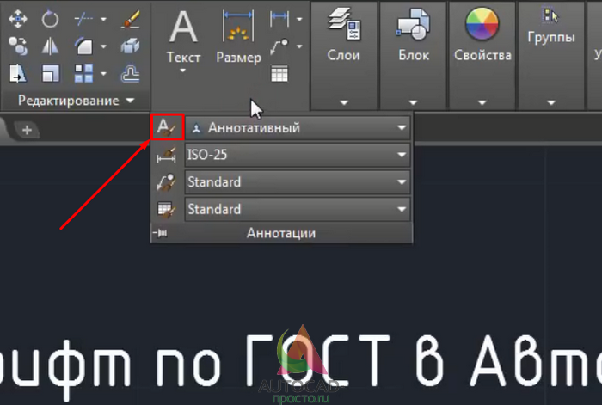The height and width of the screenshot is (405, 602).
Task: Select the Offset tool icon
Action: click(130, 73)
